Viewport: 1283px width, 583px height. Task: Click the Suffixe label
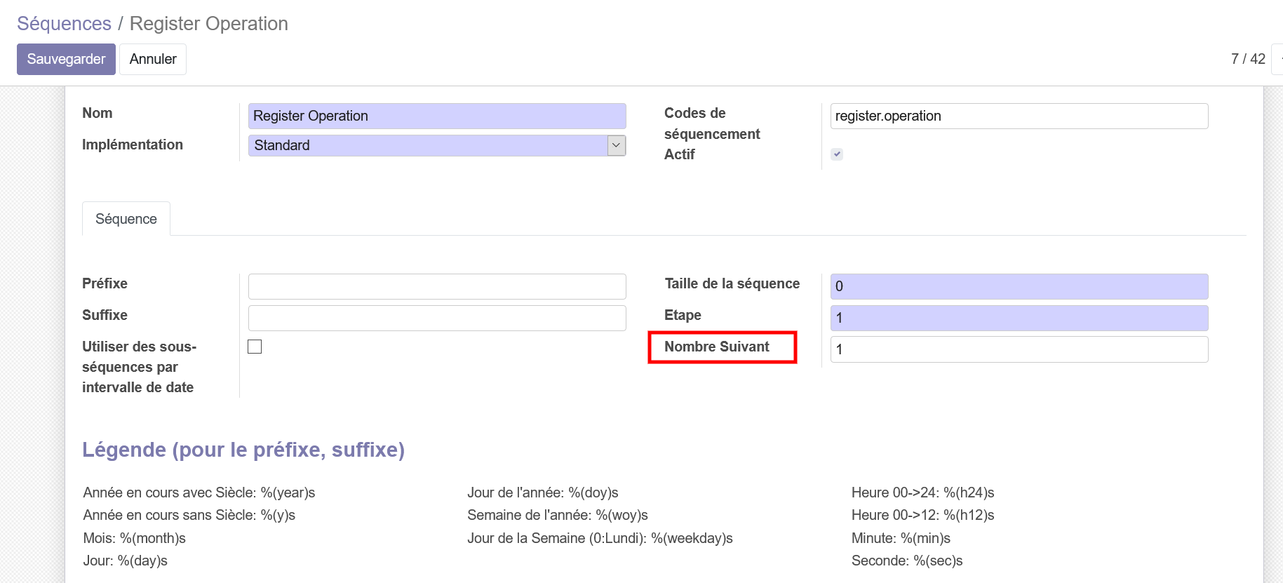coord(105,315)
